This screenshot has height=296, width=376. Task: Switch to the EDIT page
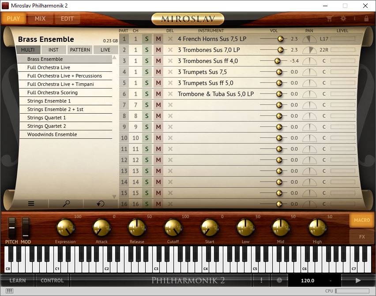(67, 18)
